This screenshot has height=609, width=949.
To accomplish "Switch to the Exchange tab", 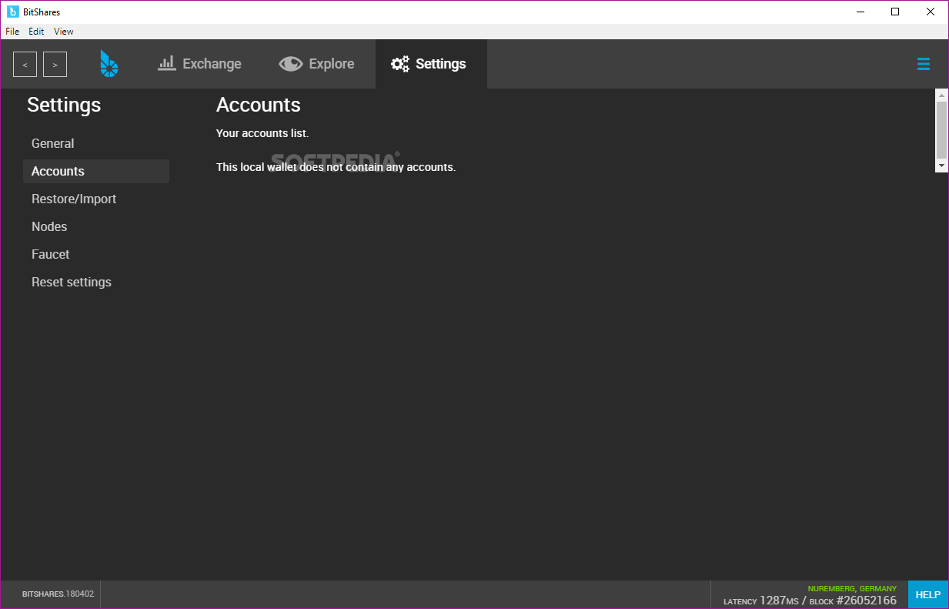I will click(x=199, y=64).
